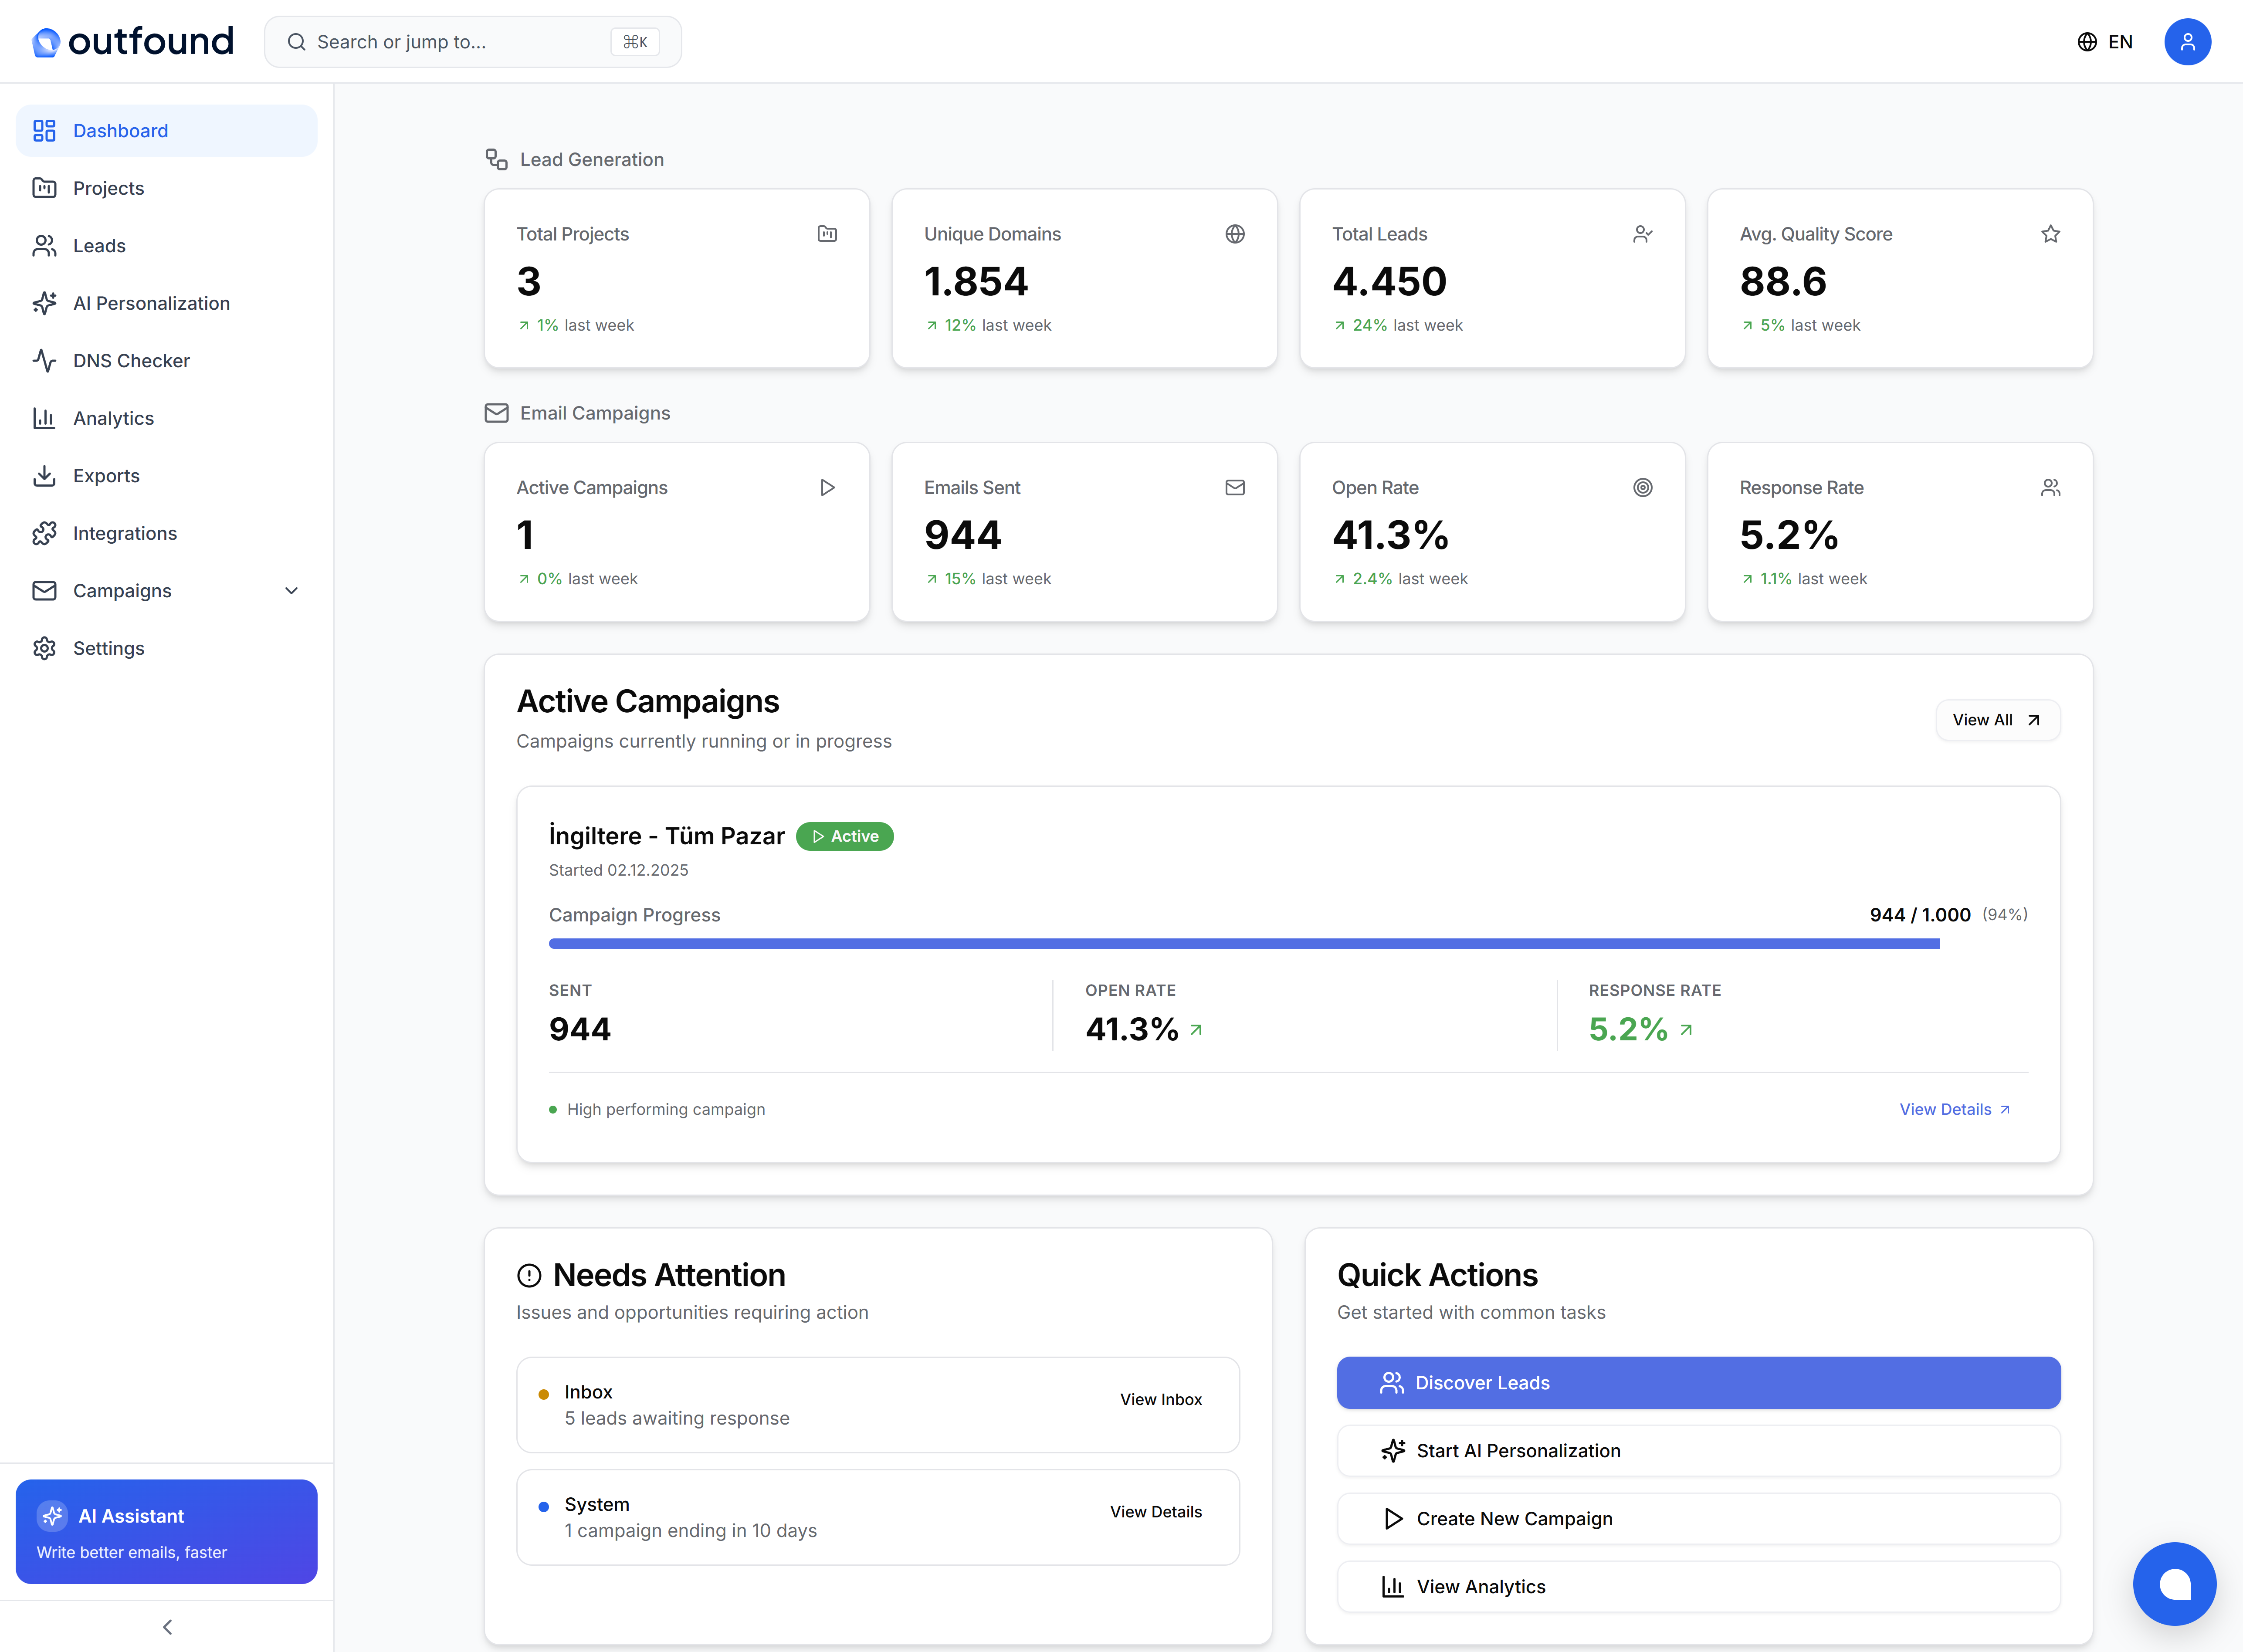Go to the Exports page
Image resolution: width=2243 pixels, height=1652 pixels.
(x=105, y=475)
